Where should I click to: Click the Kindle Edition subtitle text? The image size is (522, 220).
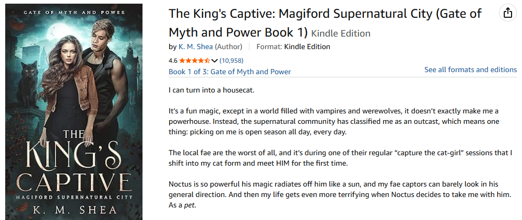tap(340, 33)
